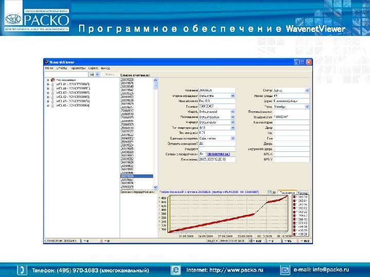Viewport: 370px width, 277px height.
Task: Click the 'Телефон' input field
Action: click(217, 107)
